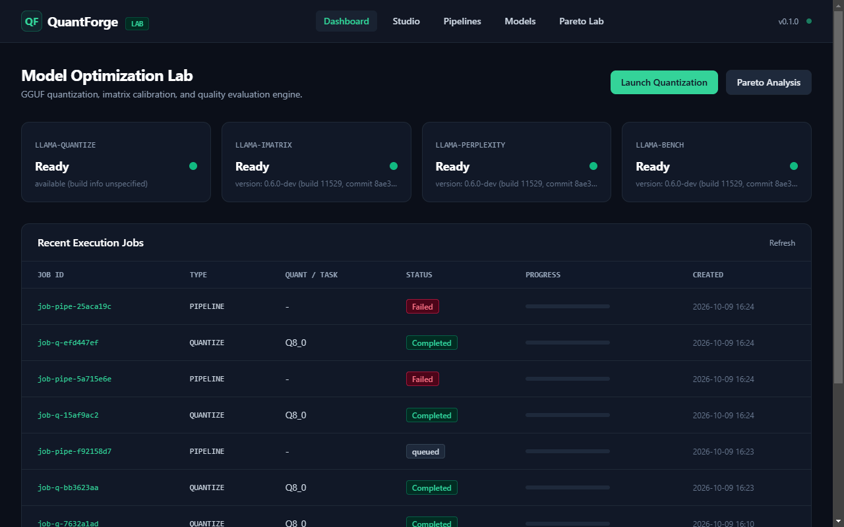Screen dimensions: 844x527
Task: Click the CREATED column header
Action: click(x=708, y=275)
